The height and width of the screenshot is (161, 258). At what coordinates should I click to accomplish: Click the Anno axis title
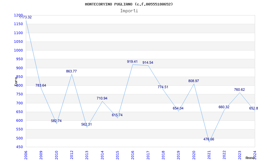click(250, 158)
